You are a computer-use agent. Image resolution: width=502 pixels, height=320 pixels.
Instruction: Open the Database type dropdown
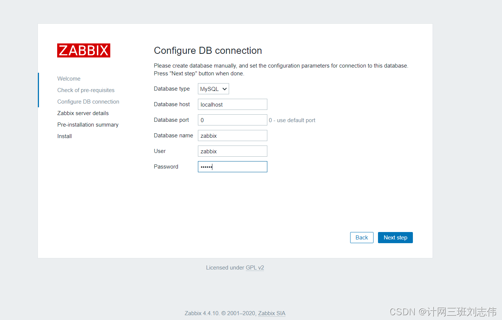click(x=213, y=89)
